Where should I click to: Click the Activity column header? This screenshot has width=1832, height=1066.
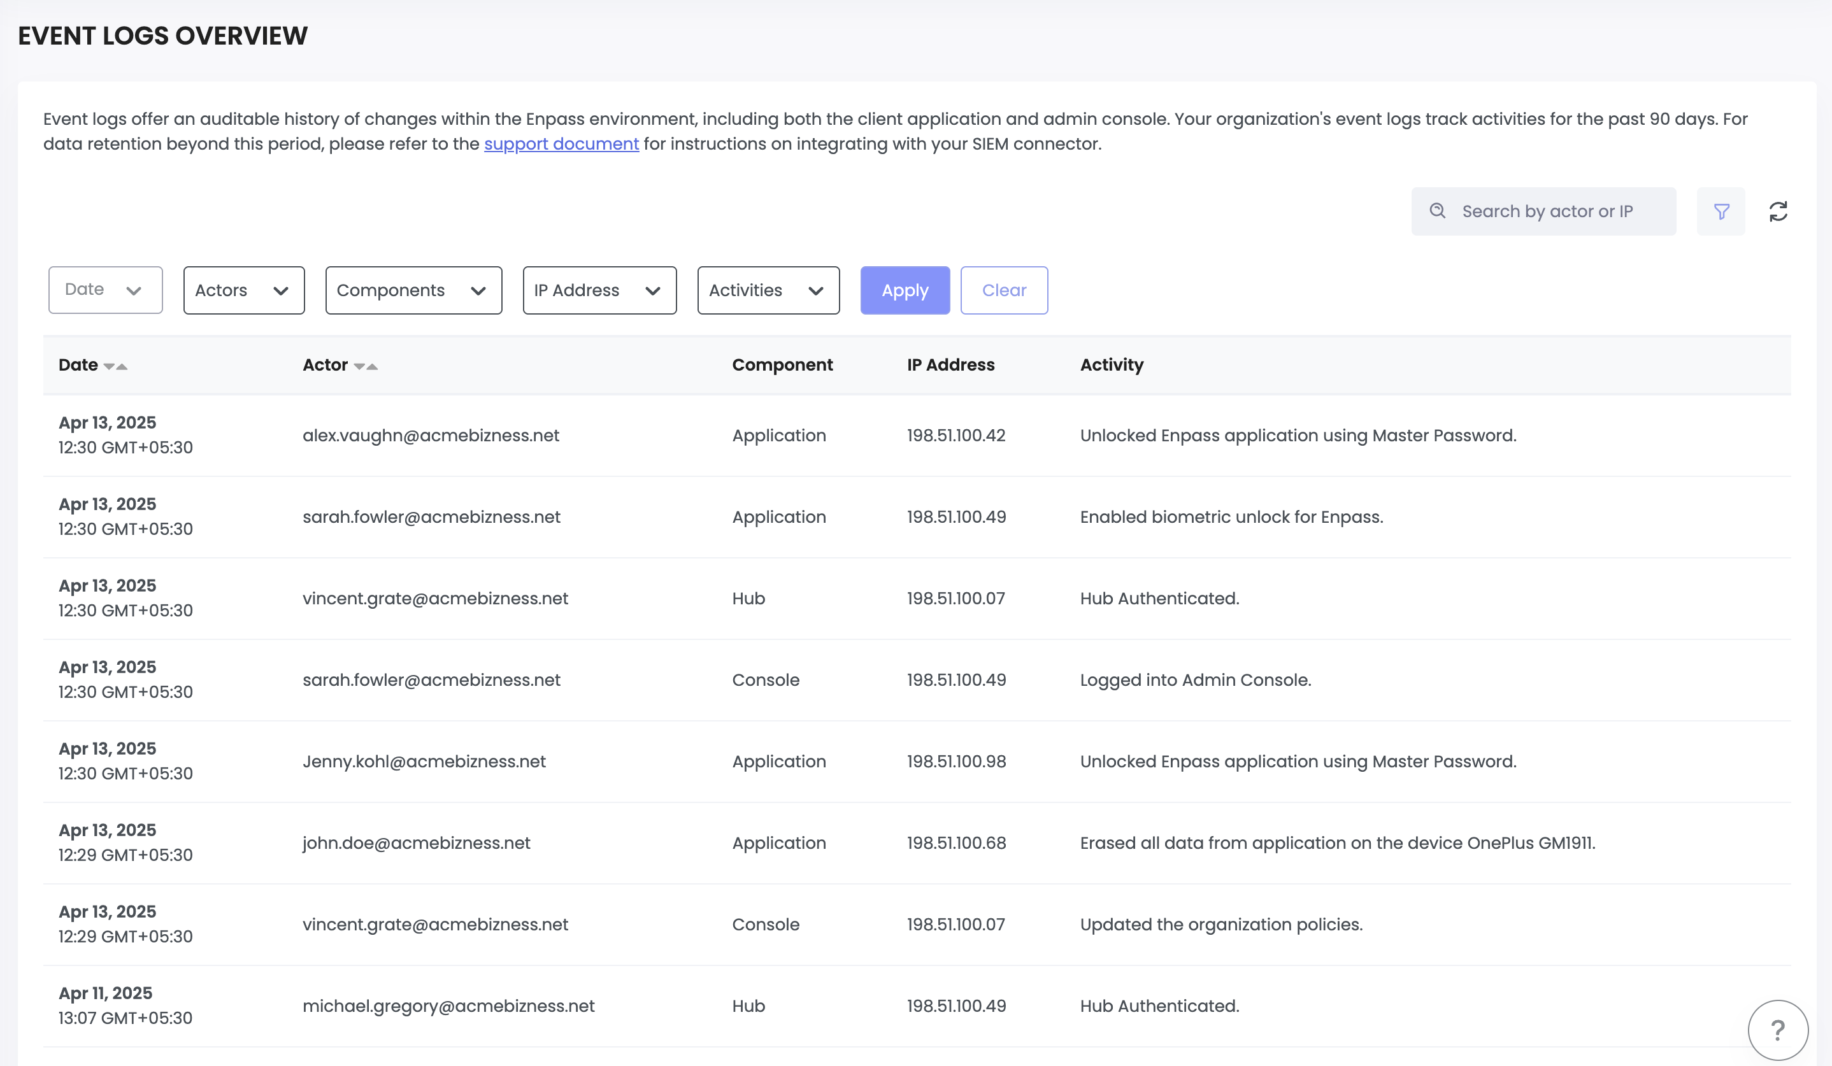click(1112, 365)
